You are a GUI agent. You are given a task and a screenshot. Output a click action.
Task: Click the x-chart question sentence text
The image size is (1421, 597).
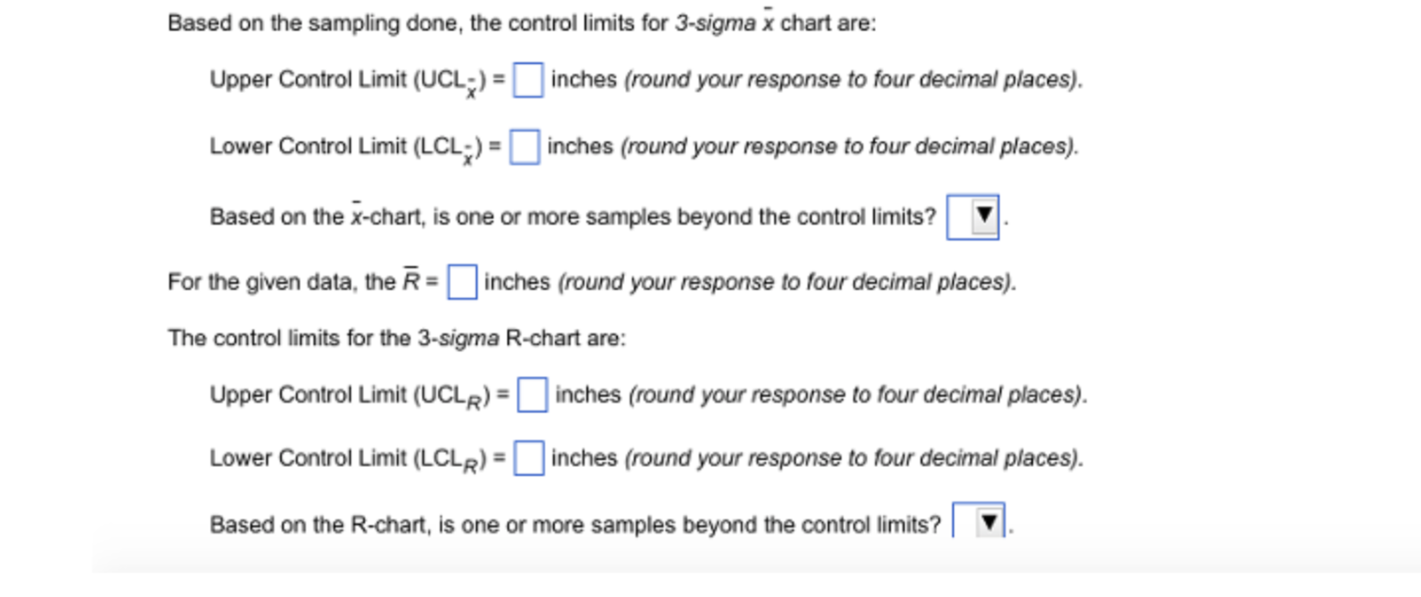[x=571, y=217]
